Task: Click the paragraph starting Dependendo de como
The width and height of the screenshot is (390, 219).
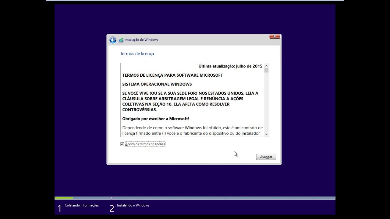Action: click(192, 130)
